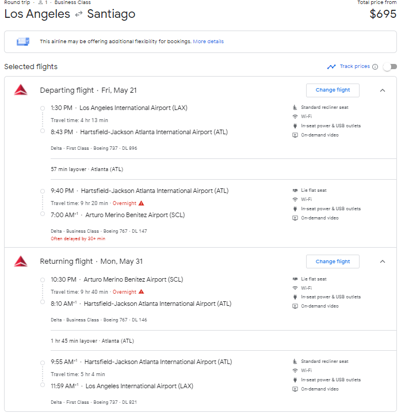Click the 57 min layover Atlanta row
This screenshot has height=413, width=401.
point(87,169)
